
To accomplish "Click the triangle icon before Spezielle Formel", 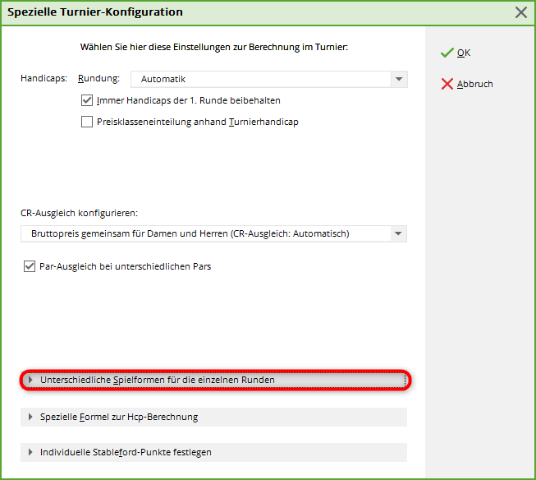I will pos(30,417).
